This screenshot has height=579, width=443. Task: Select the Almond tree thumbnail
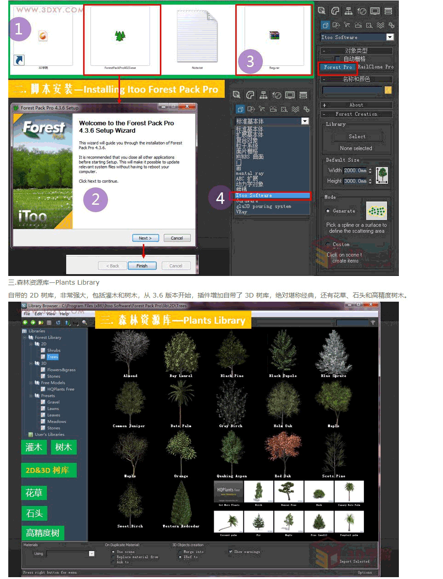click(x=130, y=353)
